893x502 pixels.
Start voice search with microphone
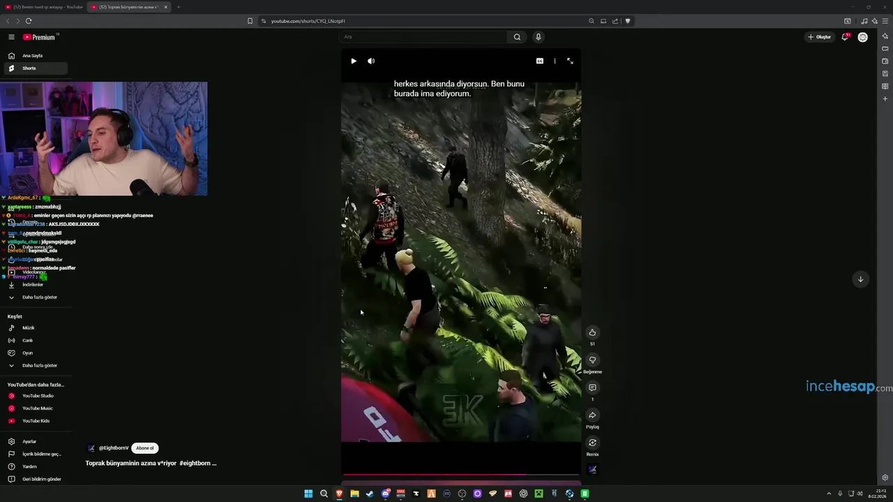(x=538, y=37)
